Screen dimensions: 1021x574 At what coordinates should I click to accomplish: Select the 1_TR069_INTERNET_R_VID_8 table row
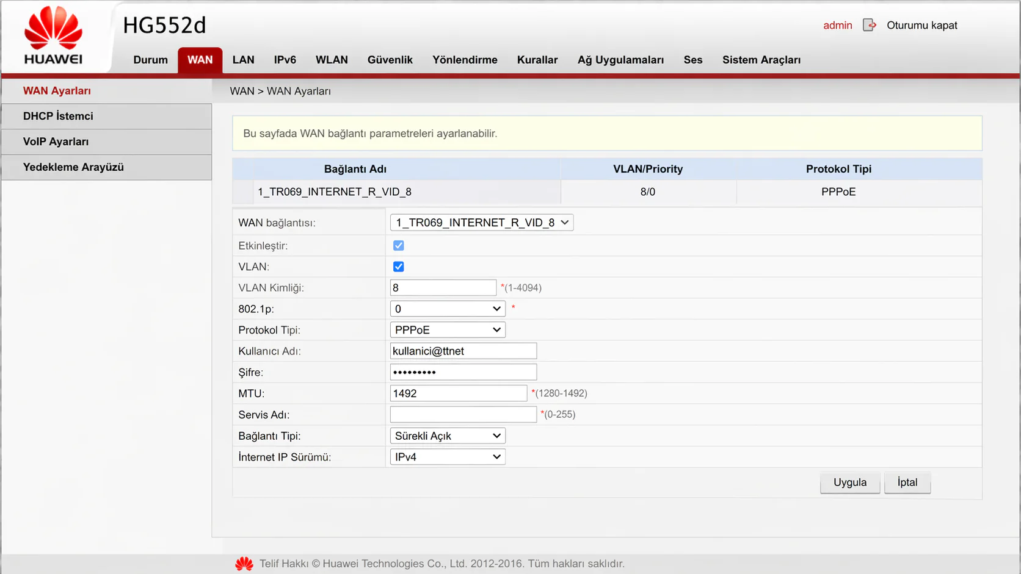pos(335,192)
